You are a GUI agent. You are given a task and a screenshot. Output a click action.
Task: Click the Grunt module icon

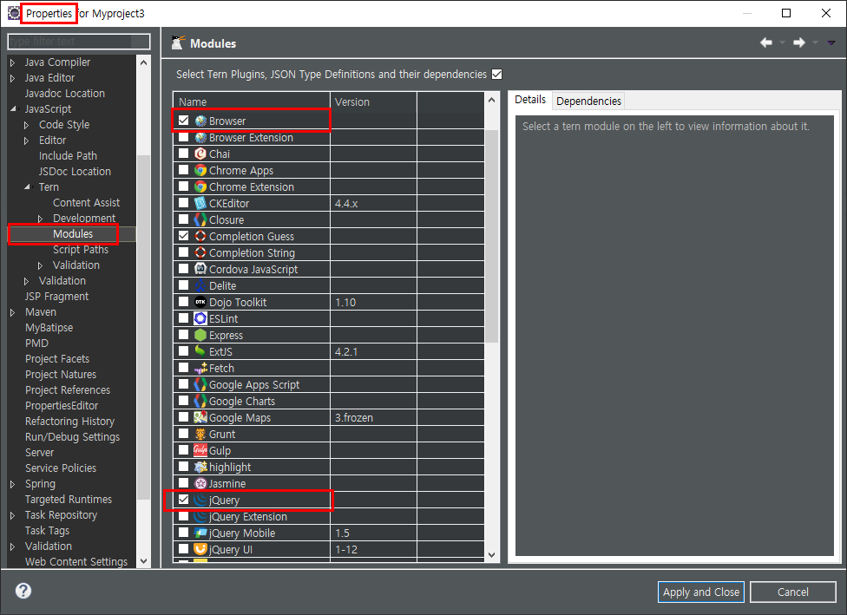tap(200, 434)
